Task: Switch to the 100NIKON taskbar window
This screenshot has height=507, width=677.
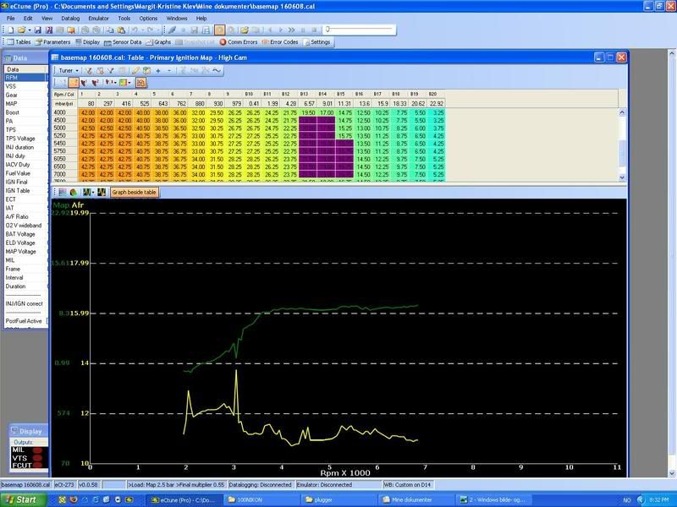Action: point(261,499)
